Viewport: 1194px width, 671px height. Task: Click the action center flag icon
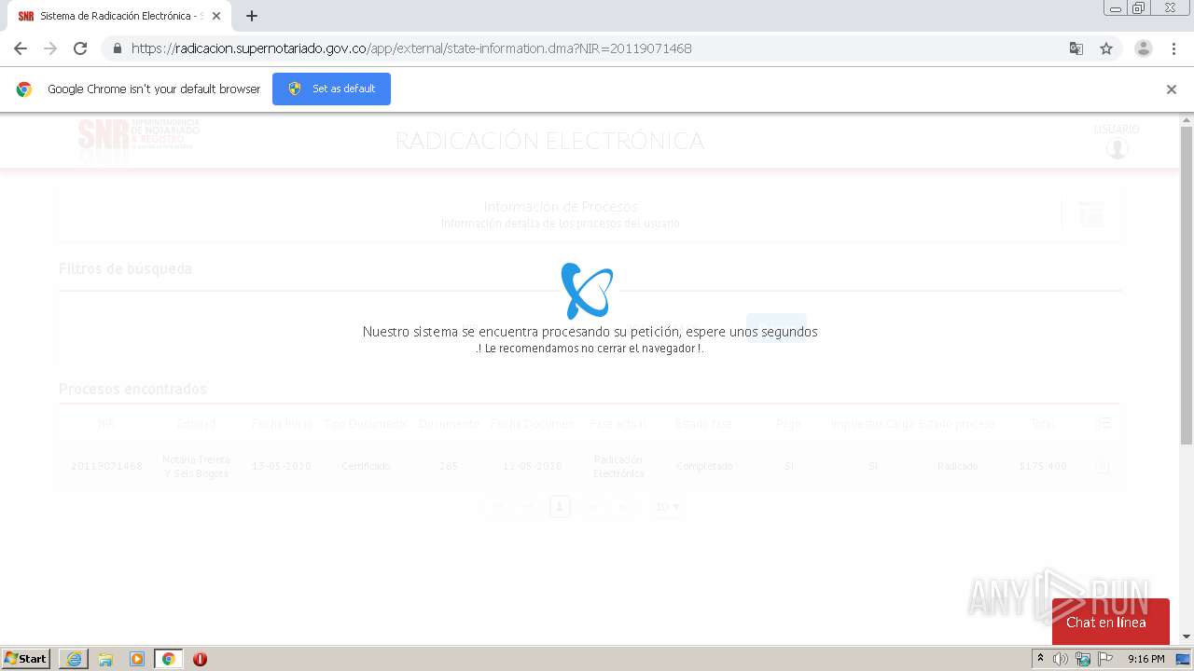pos(1105,659)
